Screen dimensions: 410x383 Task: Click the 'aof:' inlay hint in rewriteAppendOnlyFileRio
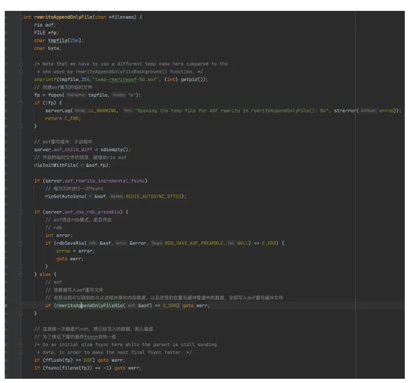click(x=131, y=306)
